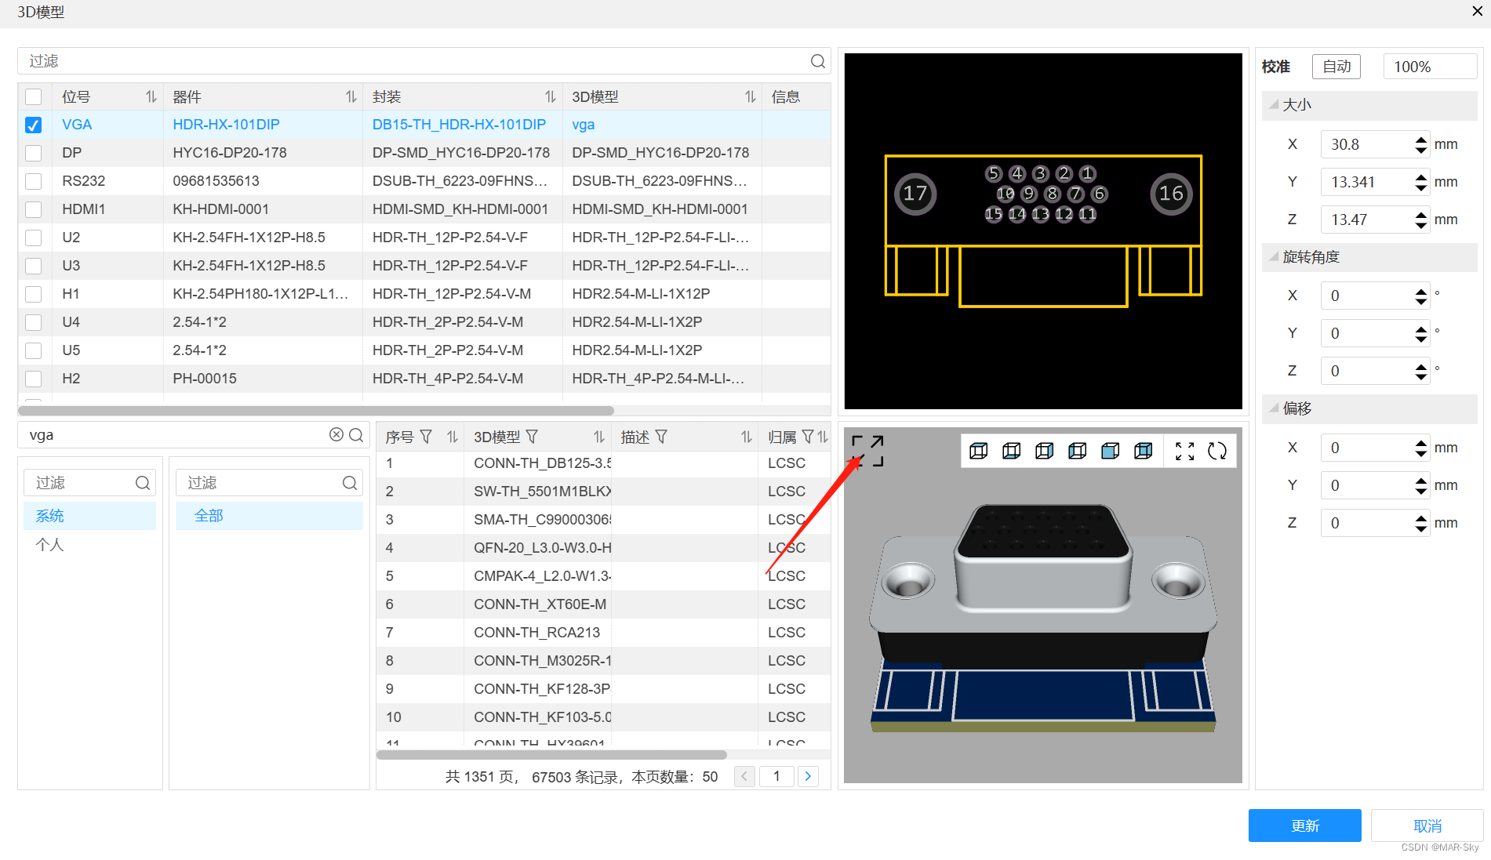Uncheck the VGA row checkbox
Image resolution: width=1491 pixels, height=860 pixels.
(x=33, y=125)
